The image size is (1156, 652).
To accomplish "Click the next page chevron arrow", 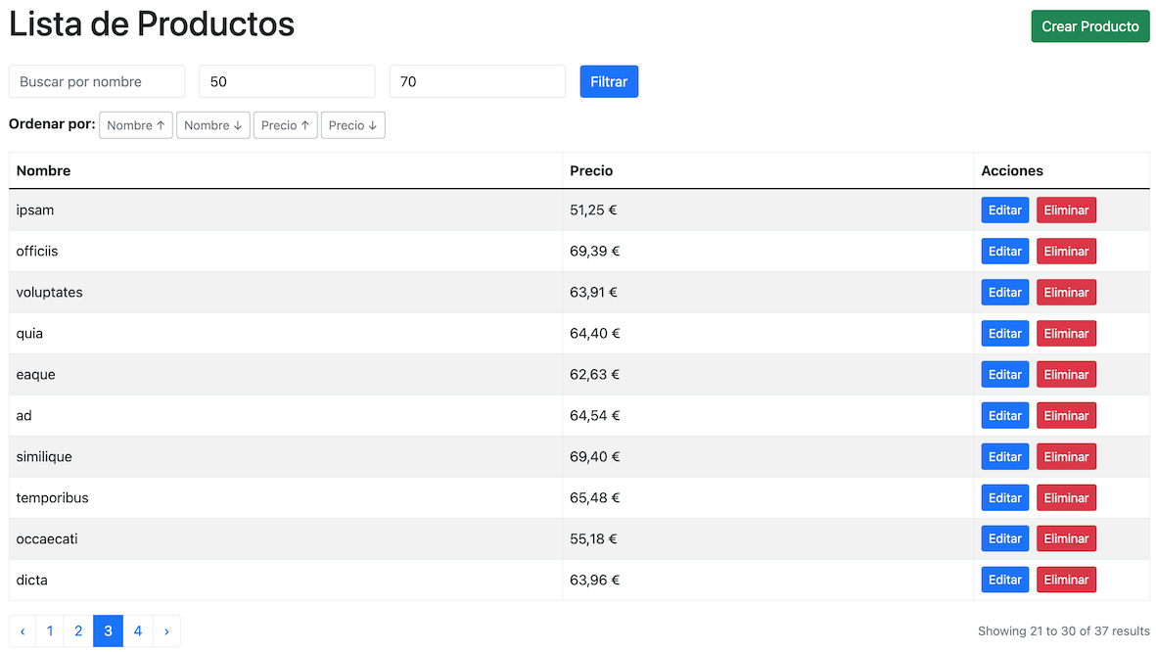I will tap(166, 630).
